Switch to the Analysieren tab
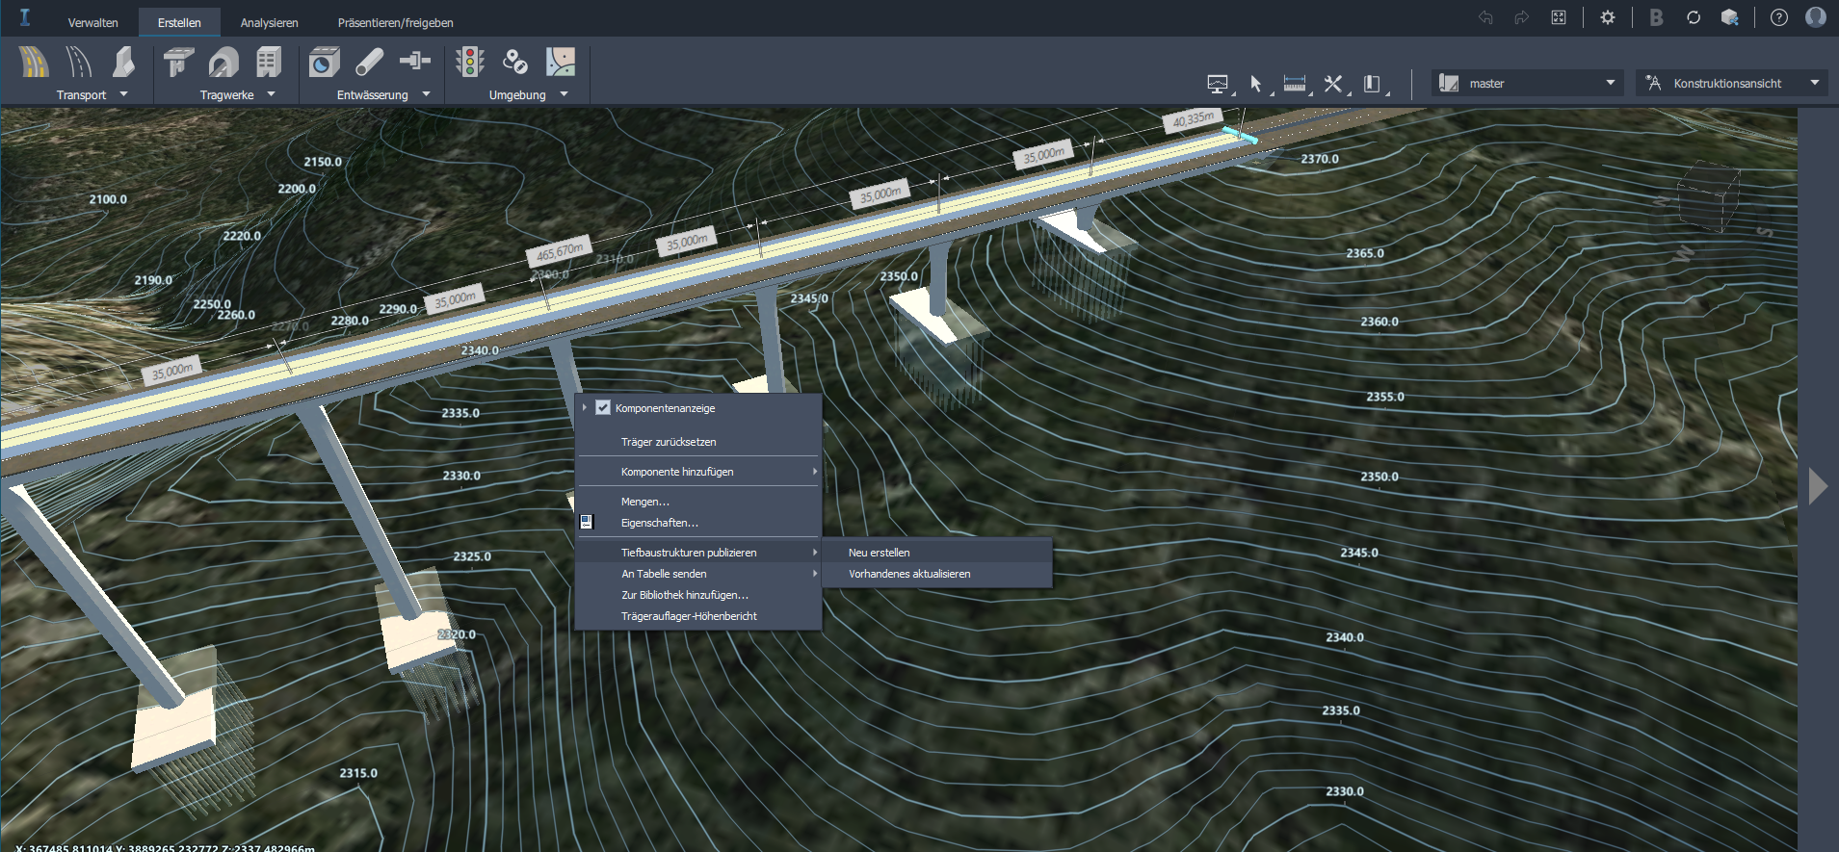Screen dimensions: 1839x852 pyautogui.click(x=269, y=22)
